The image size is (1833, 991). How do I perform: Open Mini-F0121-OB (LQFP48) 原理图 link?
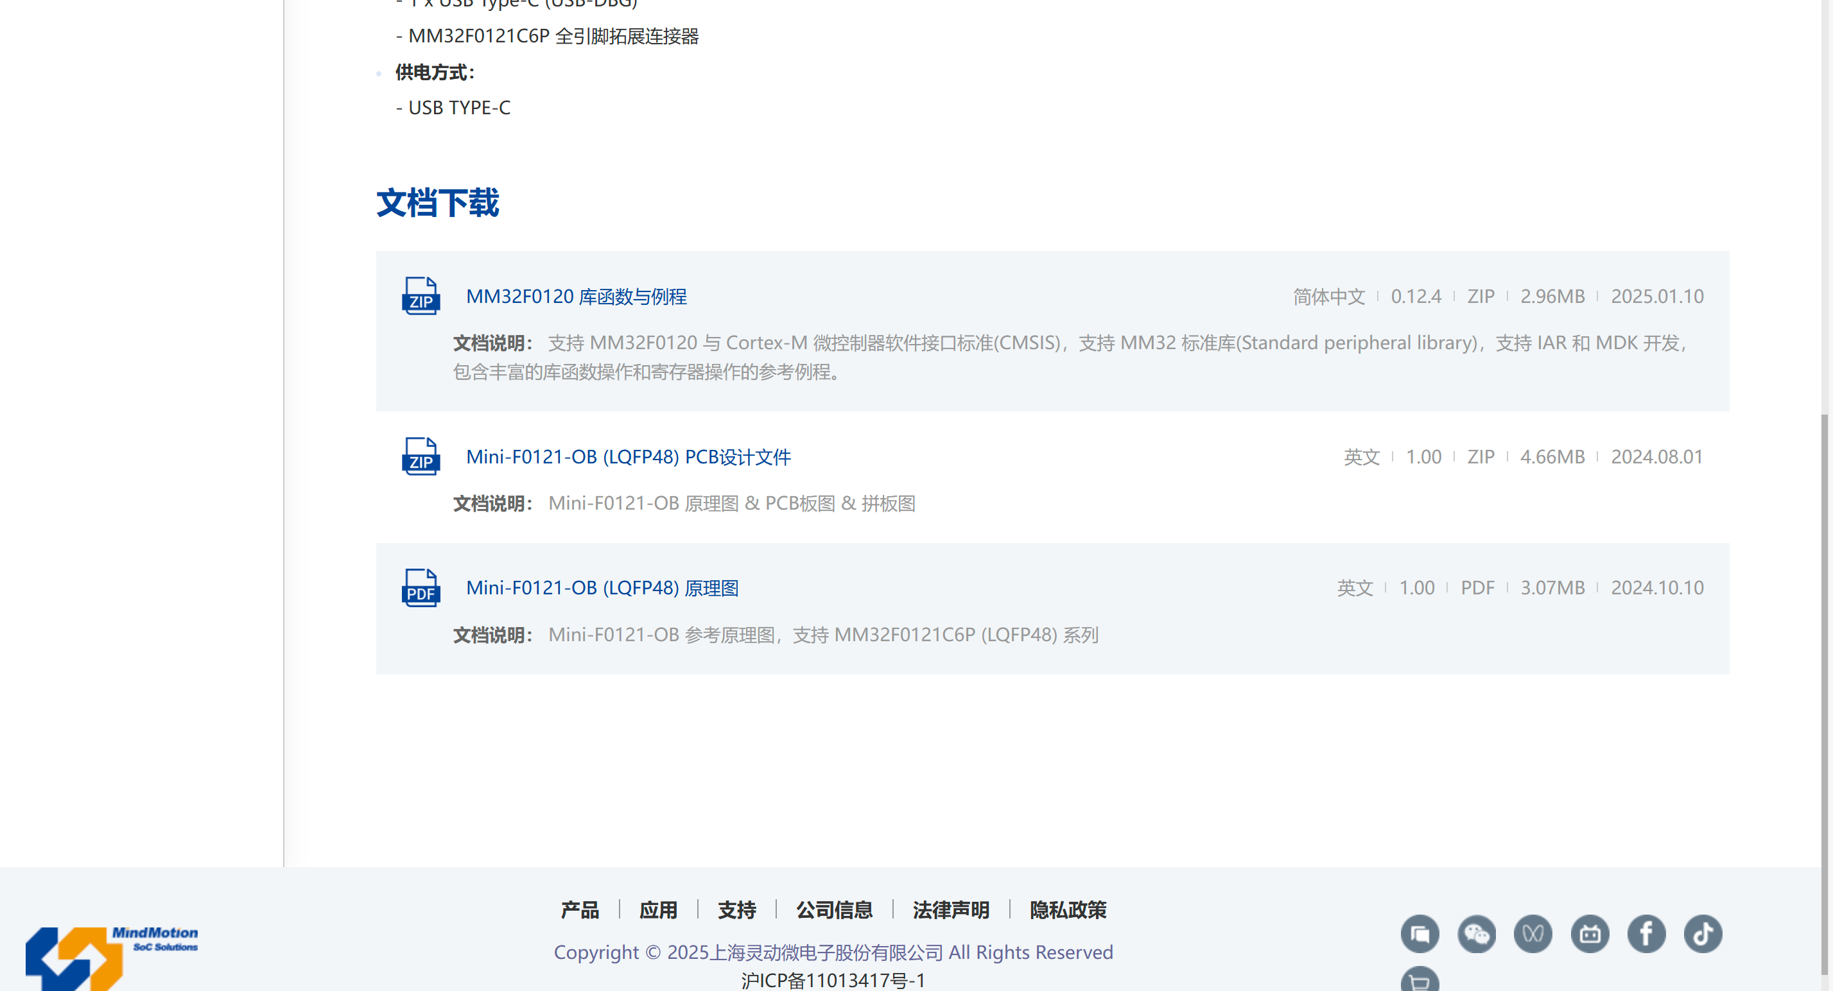(x=602, y=589)
